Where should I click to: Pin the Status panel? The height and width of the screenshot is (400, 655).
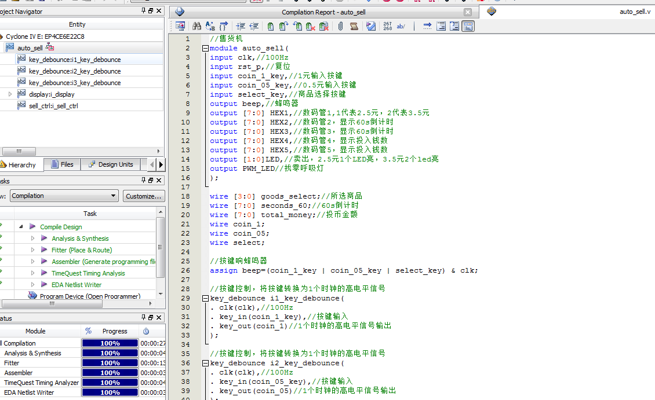click(x=144, y=317)
